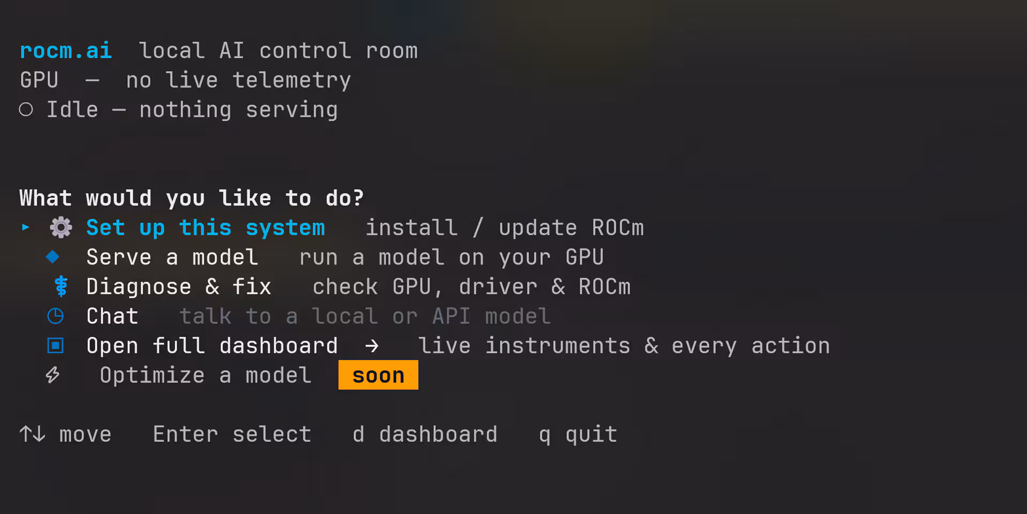Choose Serve a model from the menu

coord(172,258)
